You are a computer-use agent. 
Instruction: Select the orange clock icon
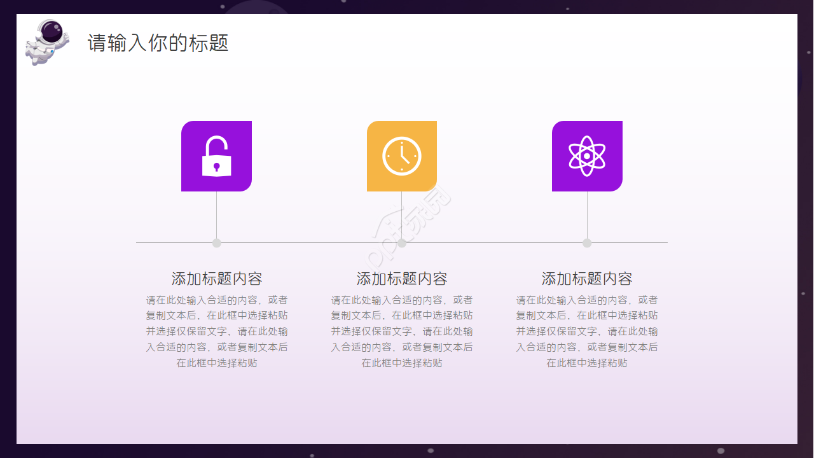[x=401, y=156]
